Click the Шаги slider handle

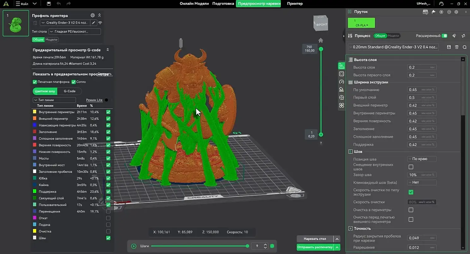click(248, 246)
